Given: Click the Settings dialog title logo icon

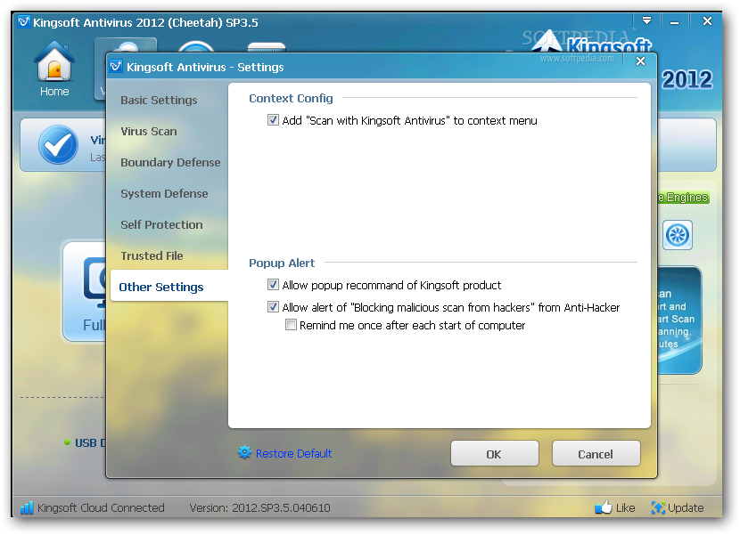Looking at the screenshot, I should pos(116,67).
